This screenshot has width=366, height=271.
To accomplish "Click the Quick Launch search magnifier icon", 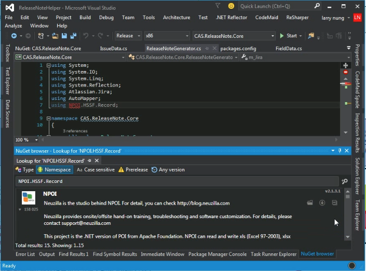I will pyautogui.click(x=317, y=6).
